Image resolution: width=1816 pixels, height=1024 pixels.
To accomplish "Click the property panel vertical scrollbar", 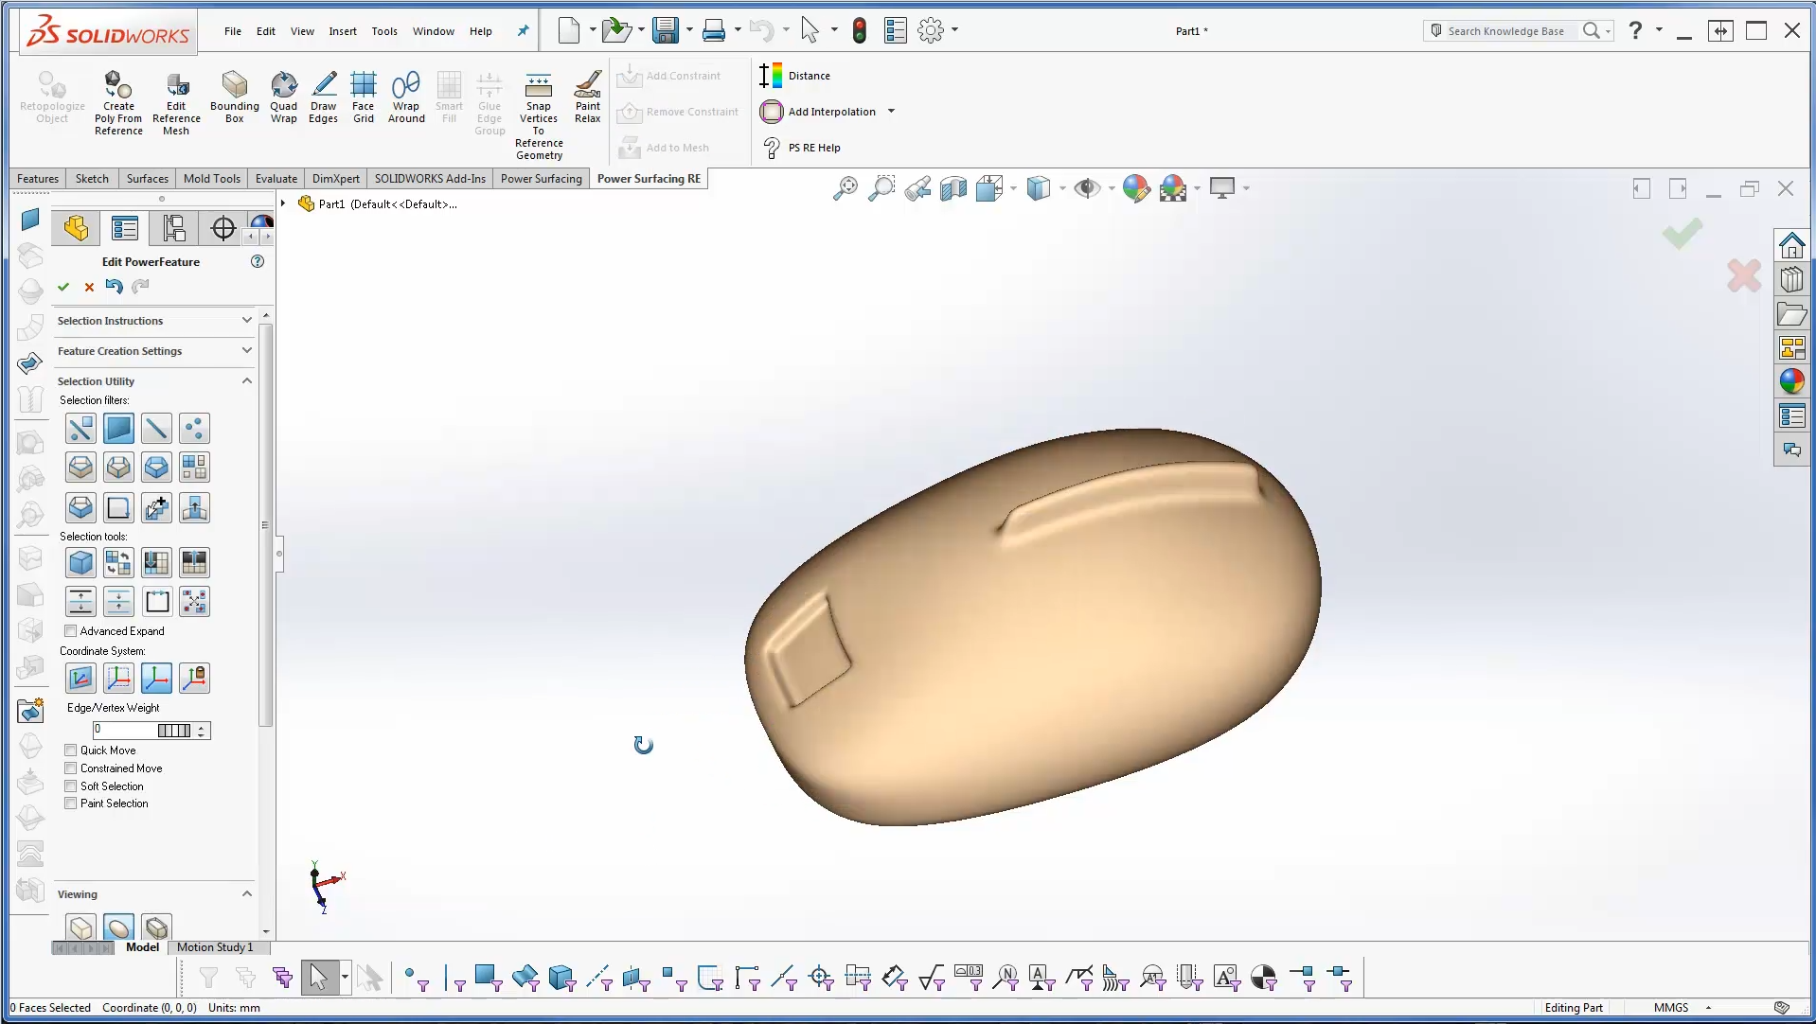I will 266,525.
